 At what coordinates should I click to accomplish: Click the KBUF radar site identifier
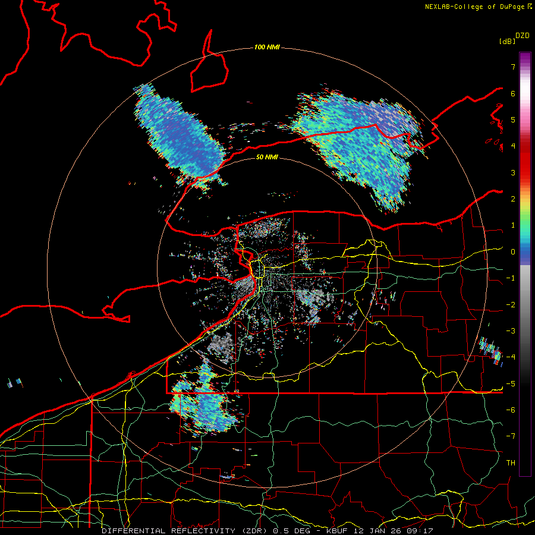tap(338, 531)
